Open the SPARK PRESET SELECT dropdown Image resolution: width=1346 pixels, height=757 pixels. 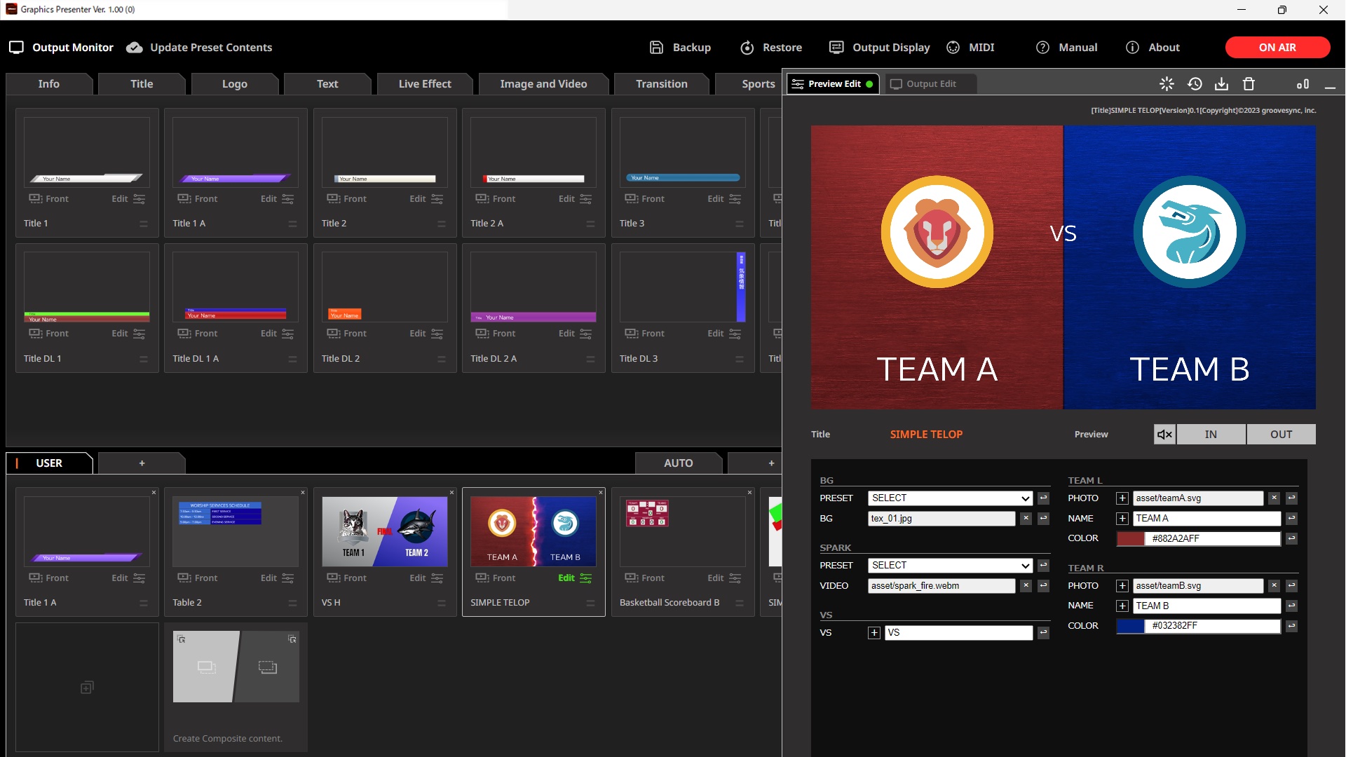(949, 565)
